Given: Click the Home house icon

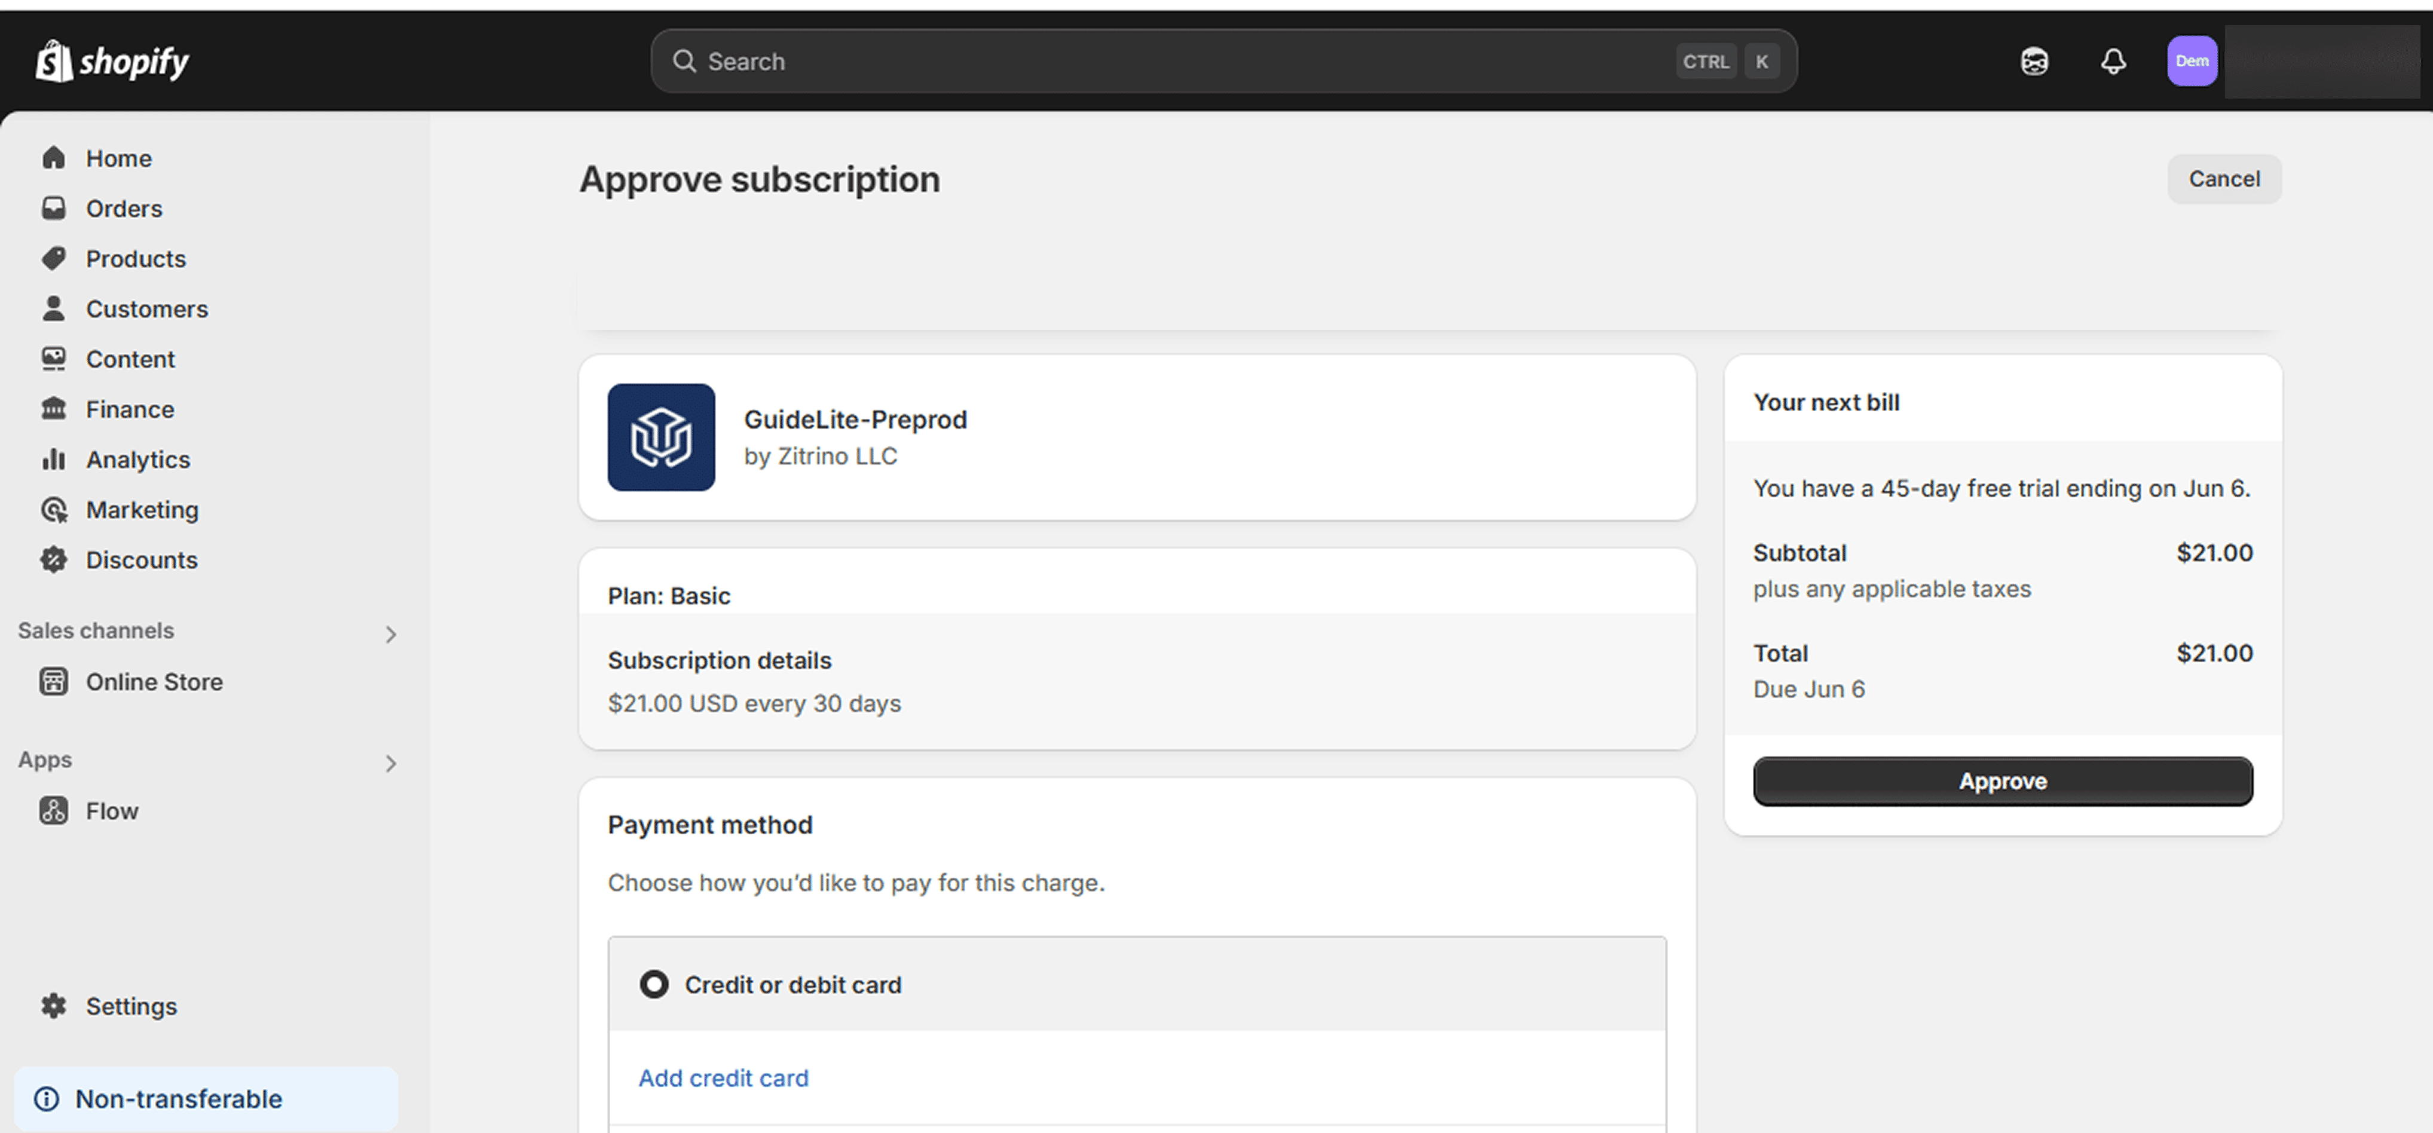Looking at the screenshot, I should [x=54, y=158].
